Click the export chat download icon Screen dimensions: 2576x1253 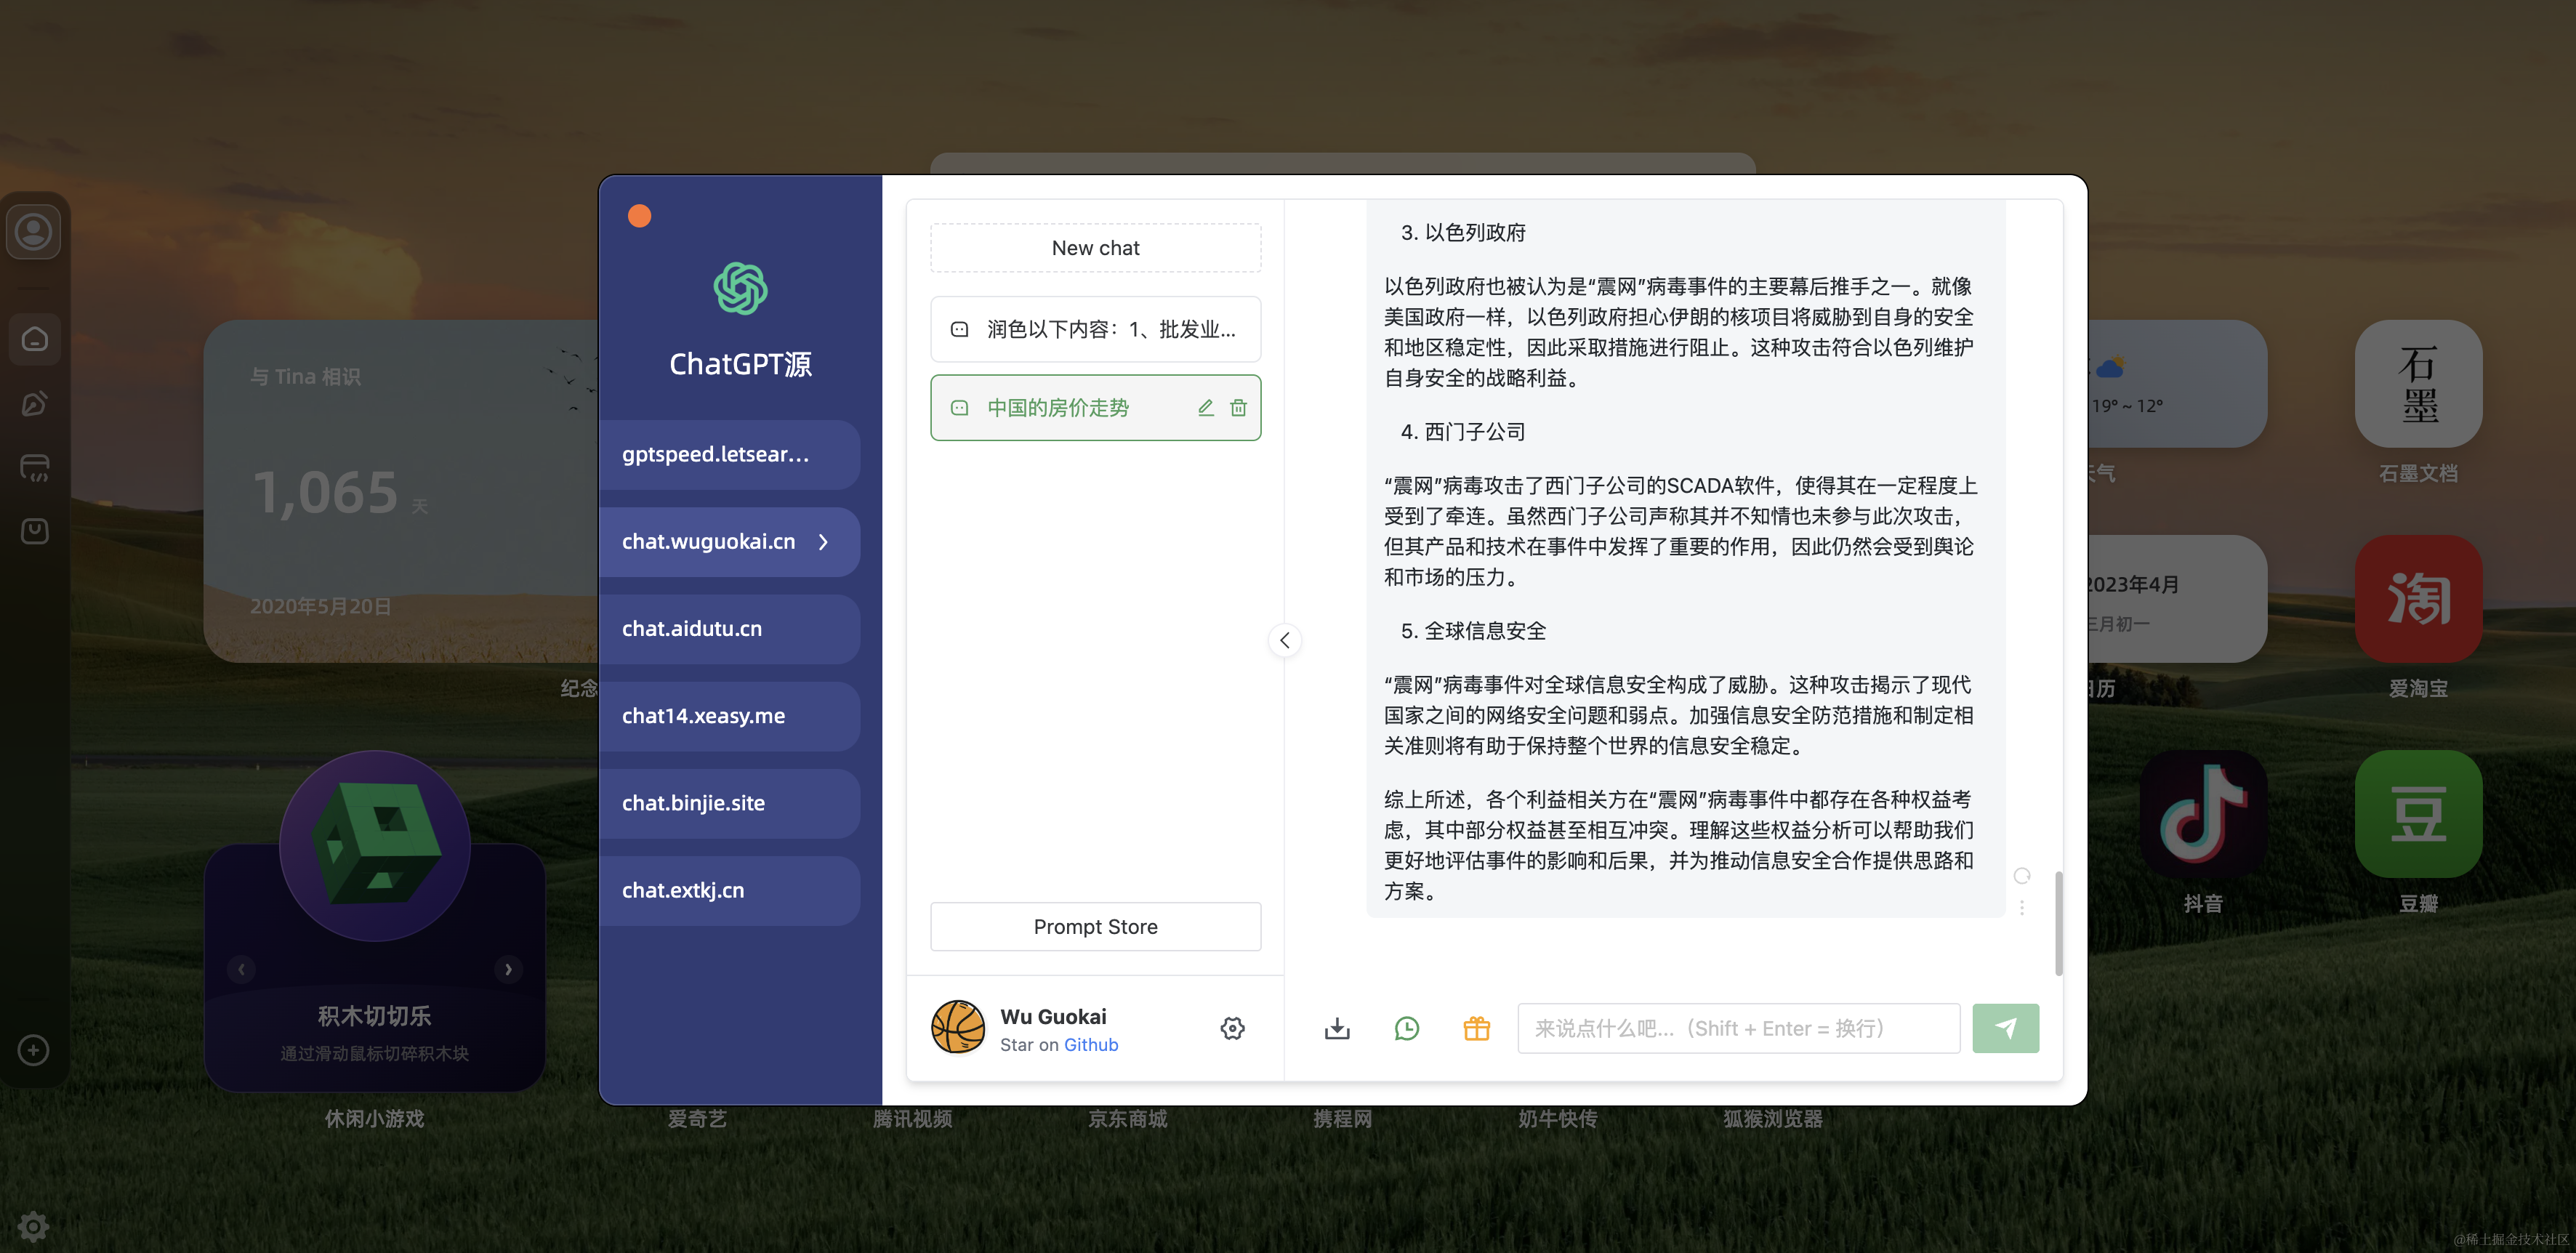[1336, 1028]
